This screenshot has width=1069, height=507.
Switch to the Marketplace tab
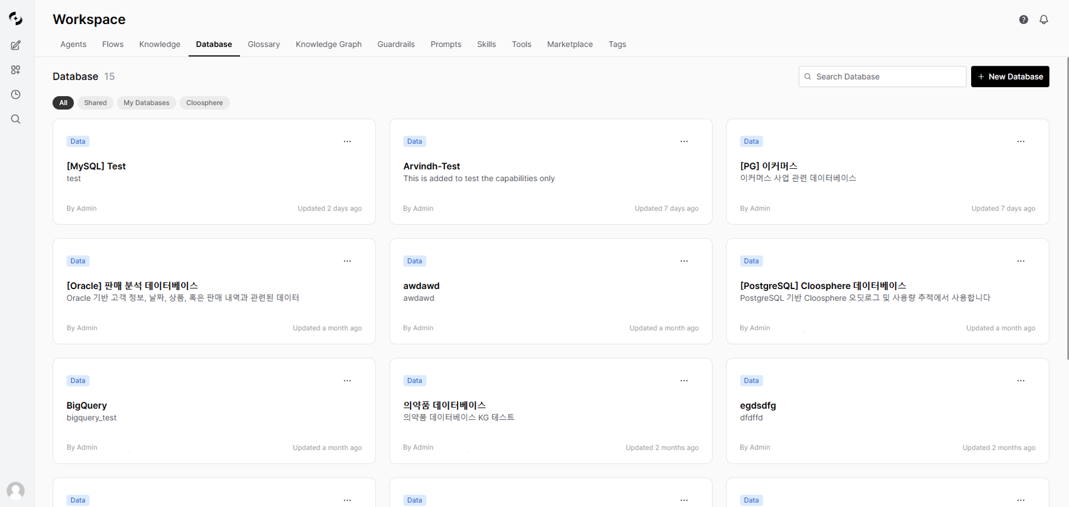pyautogui.click(x=570, y=44)
